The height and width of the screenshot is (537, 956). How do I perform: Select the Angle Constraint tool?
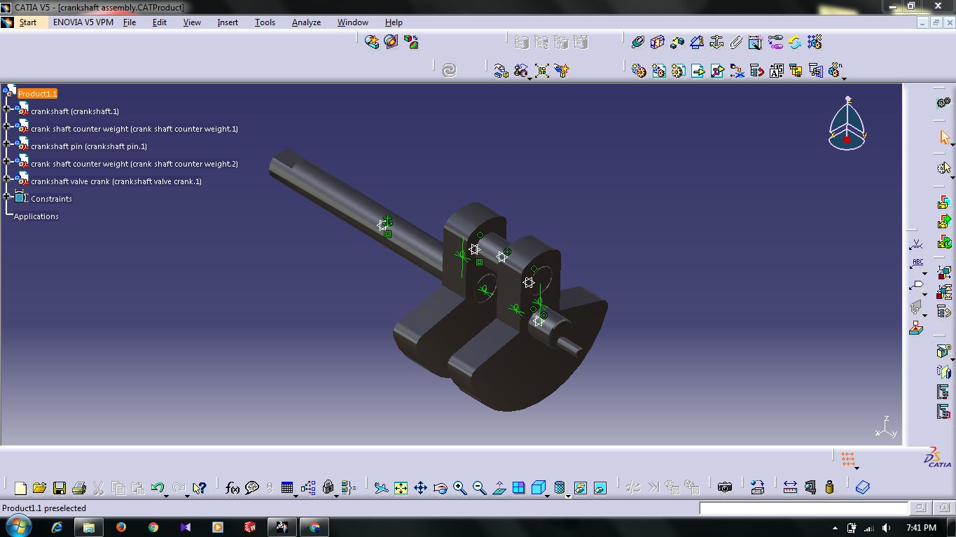(696, 43)
